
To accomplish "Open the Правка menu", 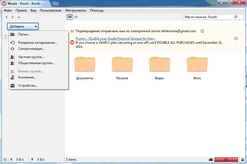I will pos(21,10).
